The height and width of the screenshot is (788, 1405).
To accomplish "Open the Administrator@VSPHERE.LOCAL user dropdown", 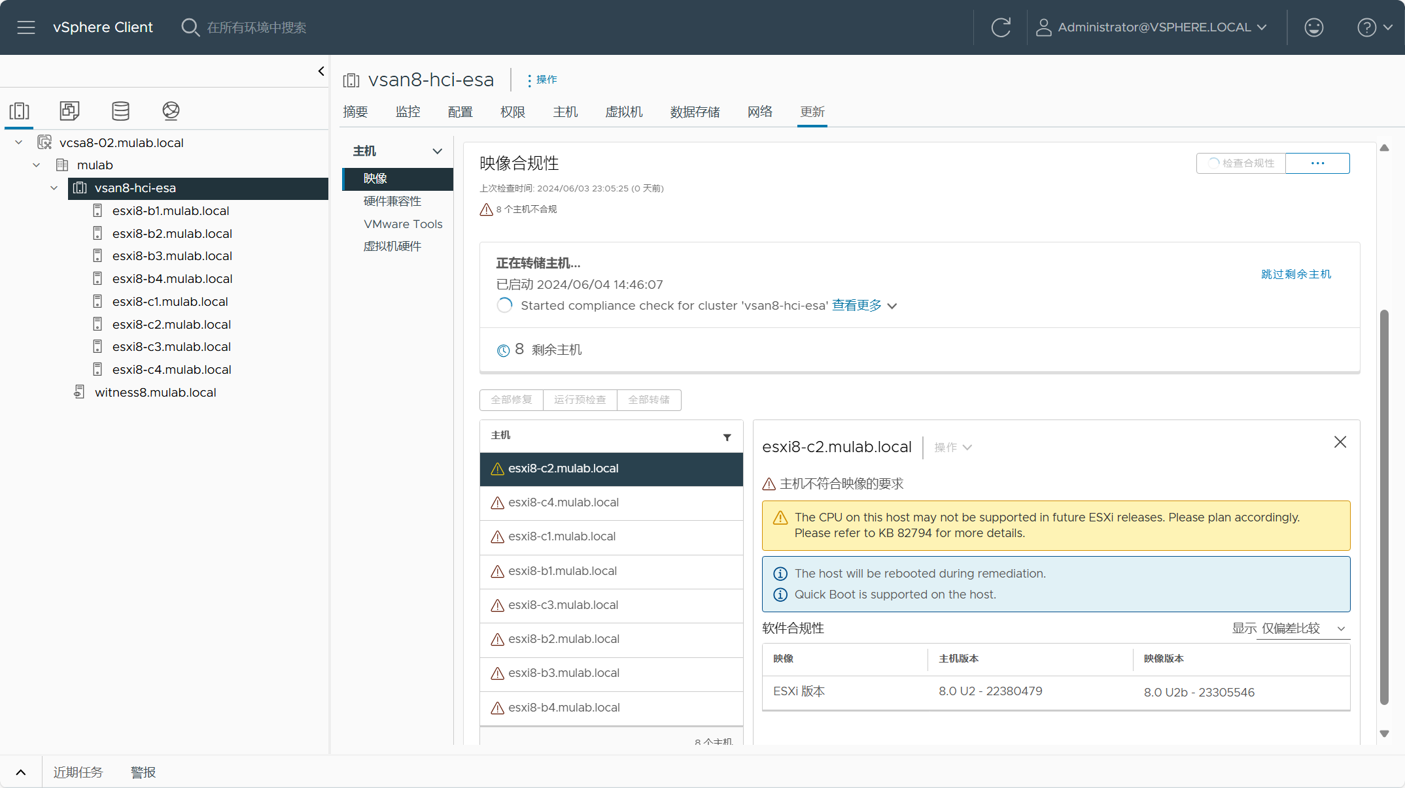I will pos(1162,27).
